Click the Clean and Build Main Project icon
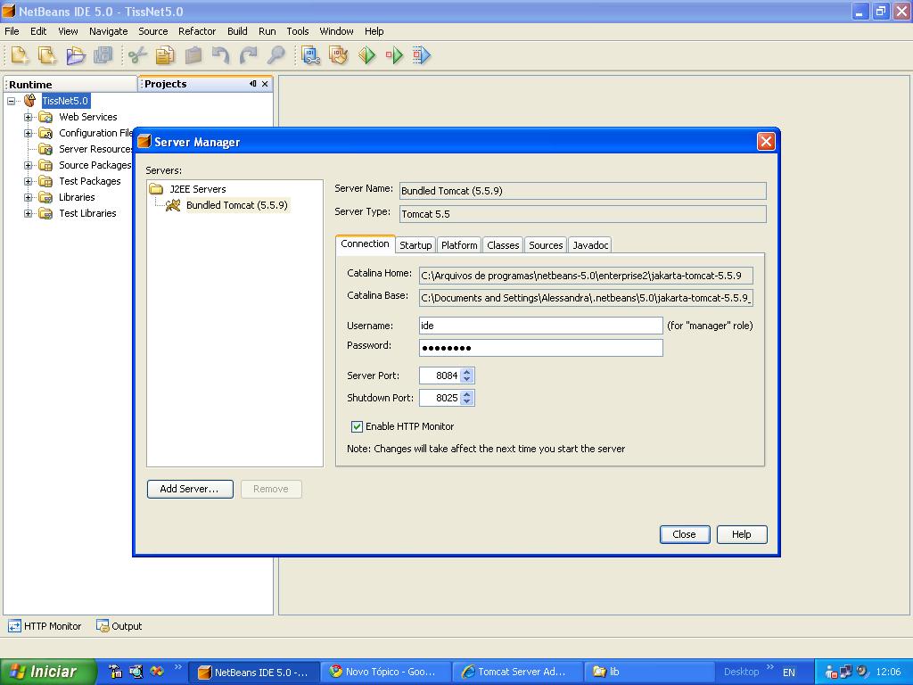This screenshot has width=913, height=685. click(338, 55)
